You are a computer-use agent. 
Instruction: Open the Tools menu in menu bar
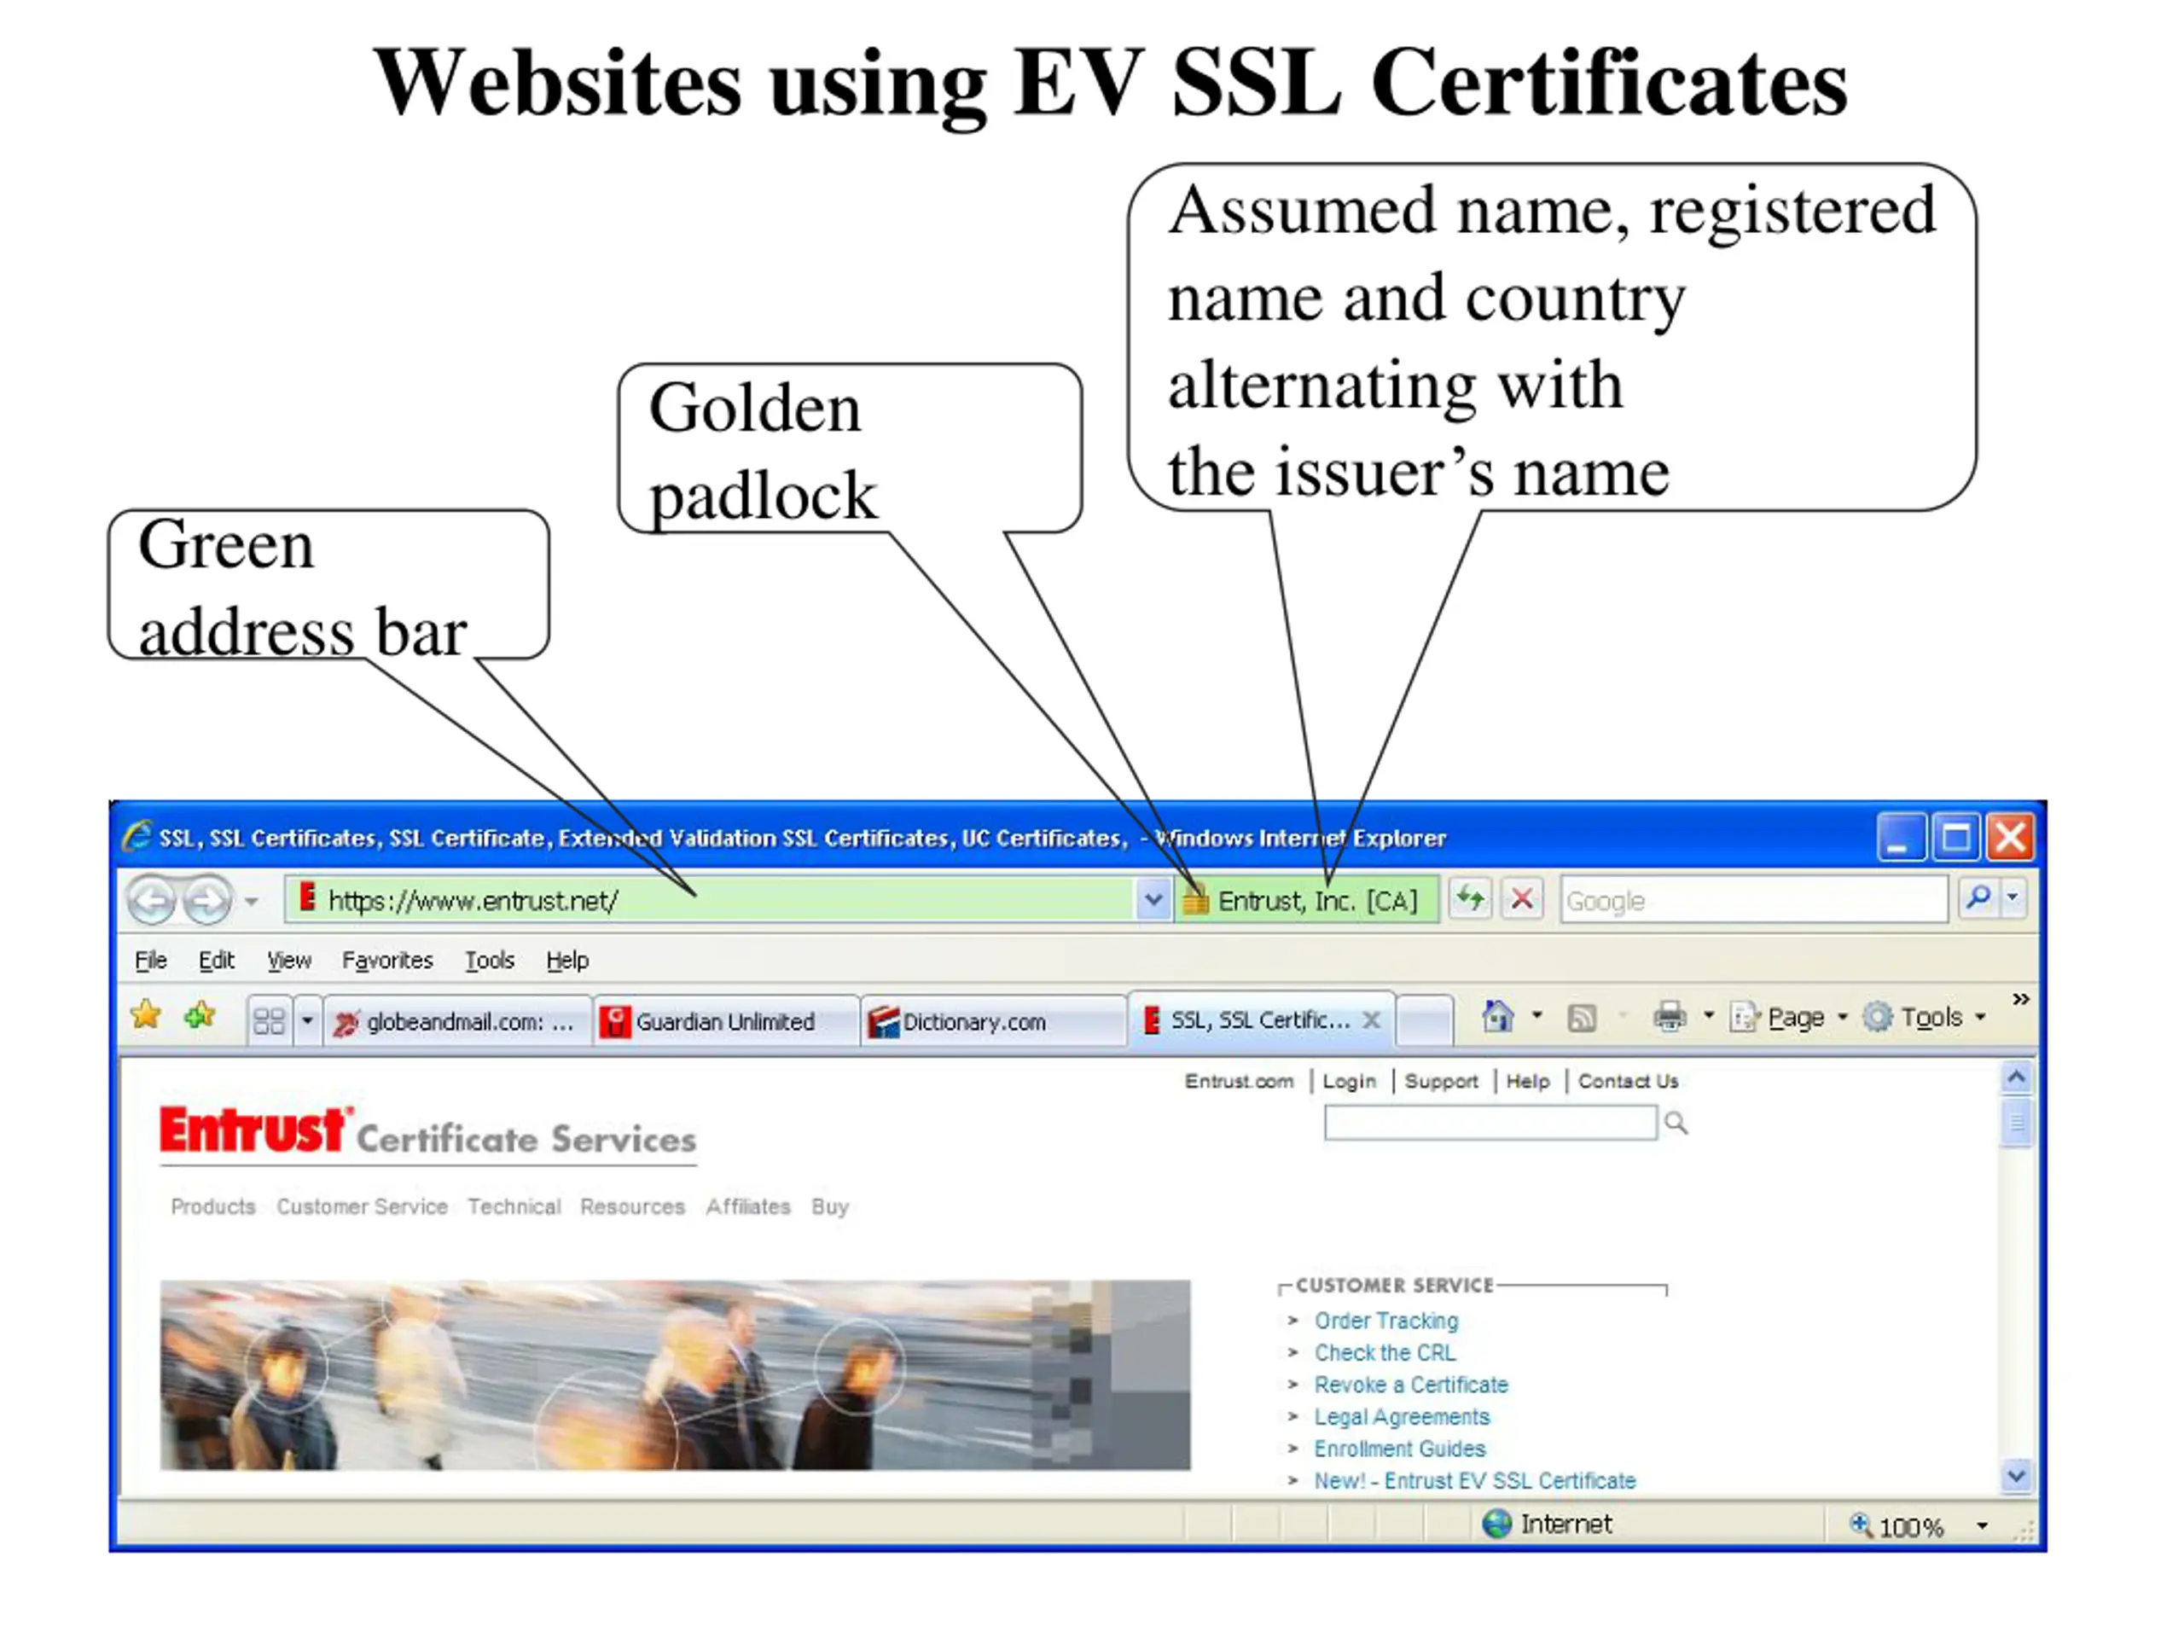pyautogui.click(x=490, y=960)
